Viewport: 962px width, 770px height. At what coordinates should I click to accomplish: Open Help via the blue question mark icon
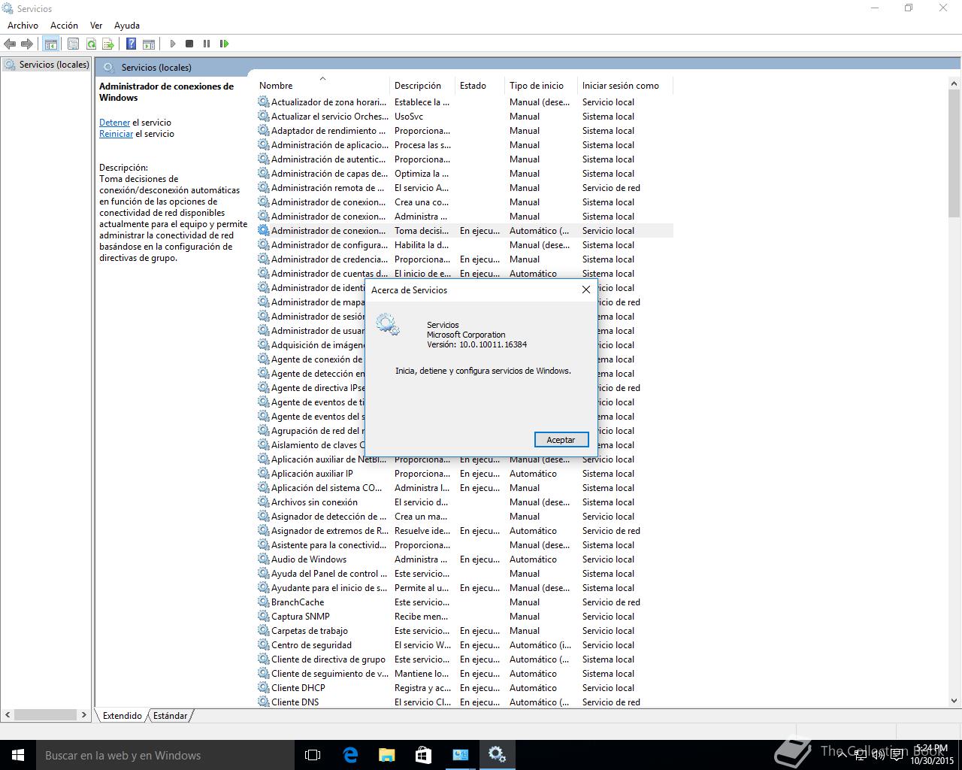[x=131, y=44]
